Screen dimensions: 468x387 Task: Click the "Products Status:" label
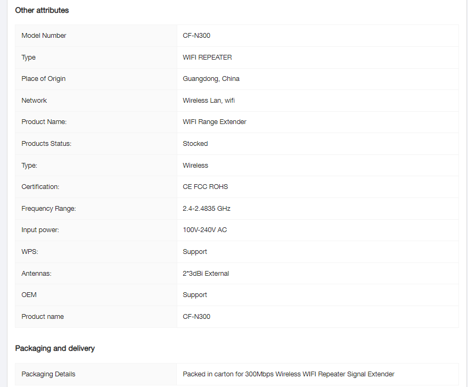46,144
